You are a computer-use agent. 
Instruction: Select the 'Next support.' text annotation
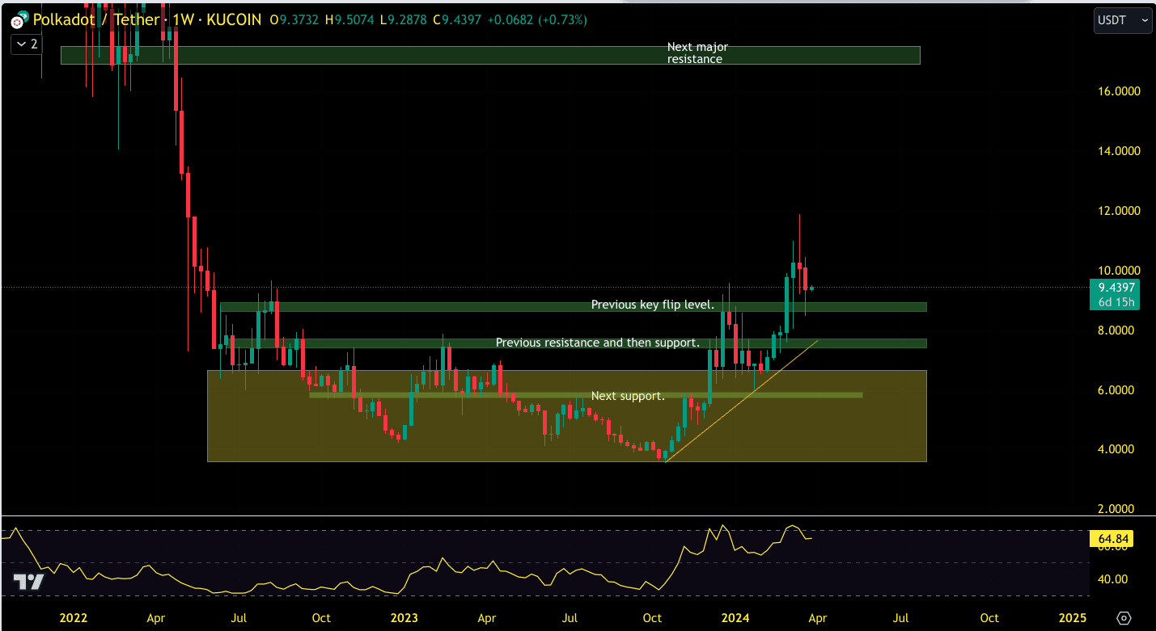628,396
